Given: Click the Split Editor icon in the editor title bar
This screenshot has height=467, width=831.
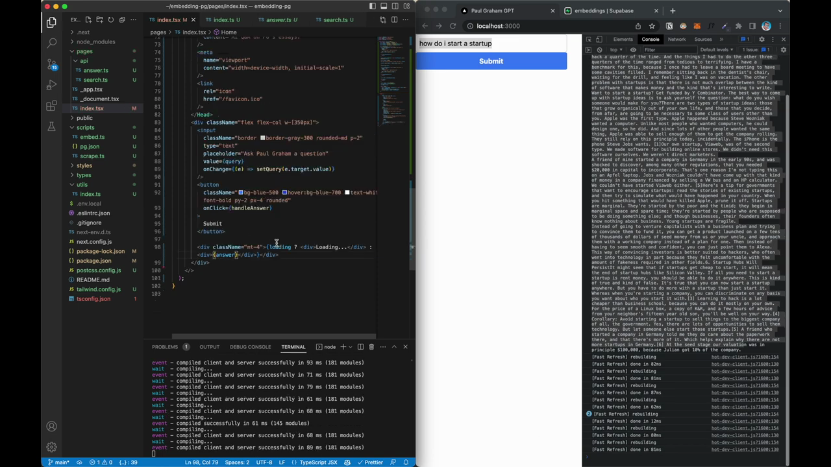Looking at the screenshot, I should (394, 20).
